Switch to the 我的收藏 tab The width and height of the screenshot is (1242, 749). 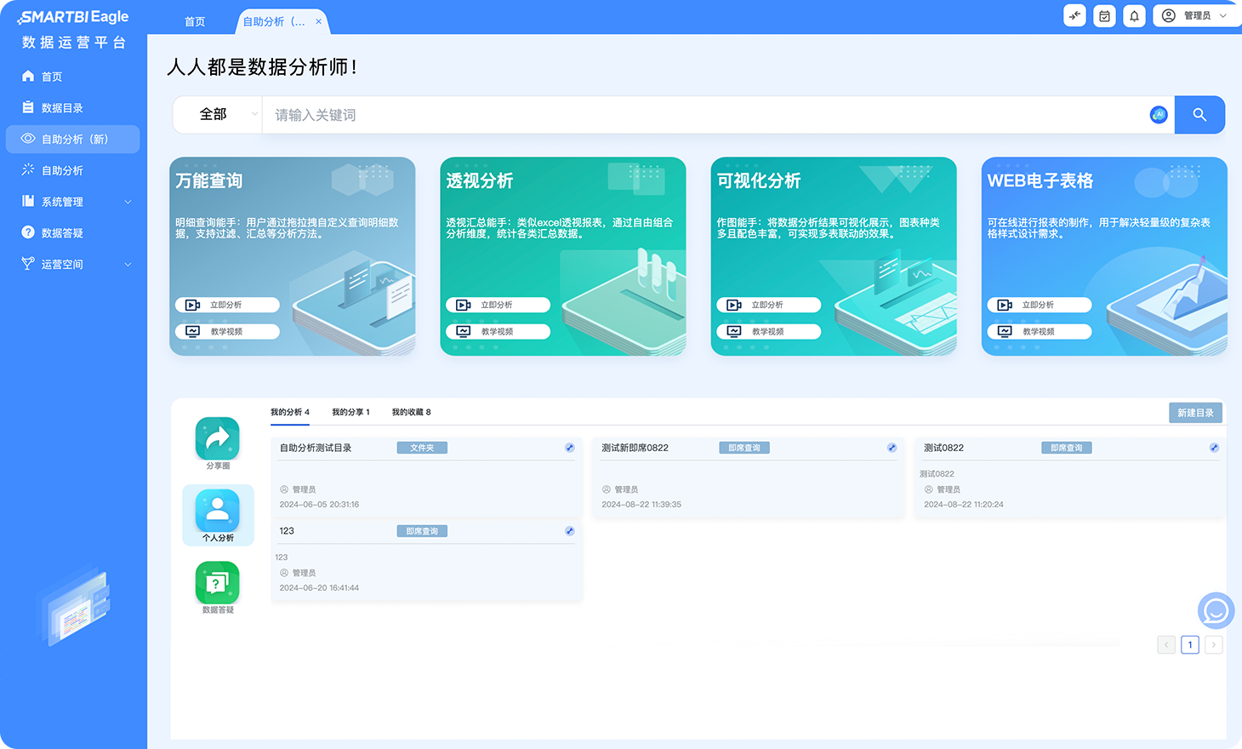[411, 412]
